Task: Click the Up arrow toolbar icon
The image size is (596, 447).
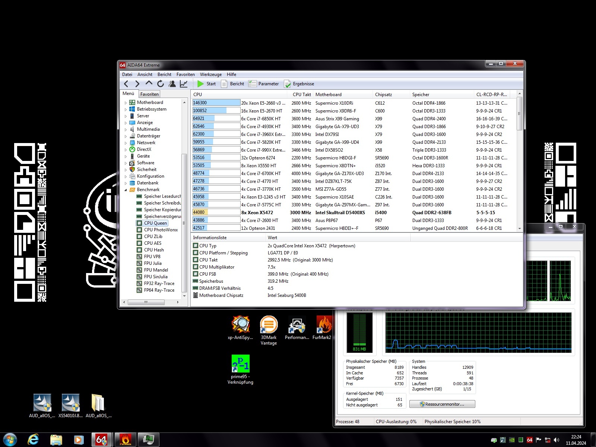Action: (x=149, y=83)
